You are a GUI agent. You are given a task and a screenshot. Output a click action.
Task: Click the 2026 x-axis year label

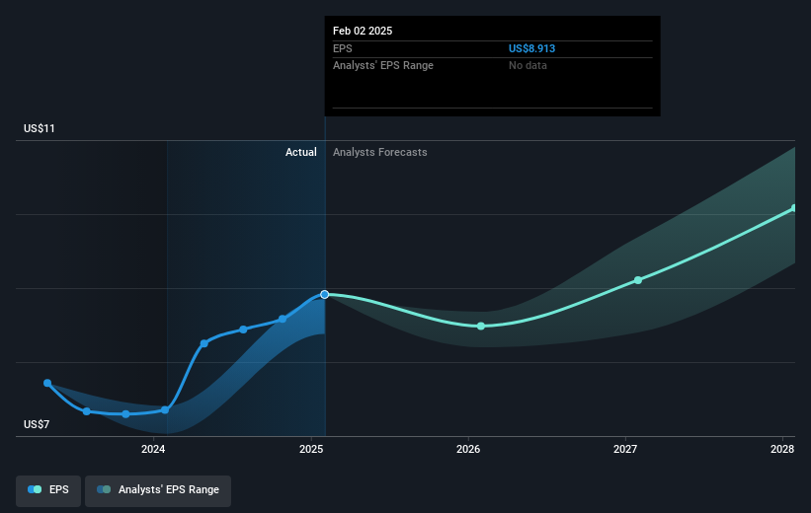coord(468,449)
